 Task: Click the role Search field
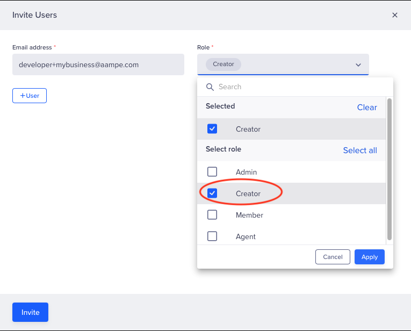click(295, 87)
